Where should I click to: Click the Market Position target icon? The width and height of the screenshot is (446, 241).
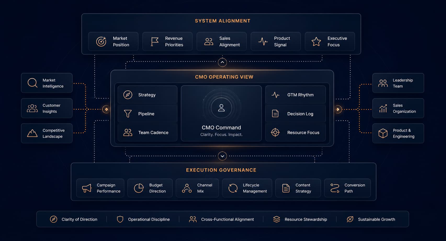click(101, 42)
